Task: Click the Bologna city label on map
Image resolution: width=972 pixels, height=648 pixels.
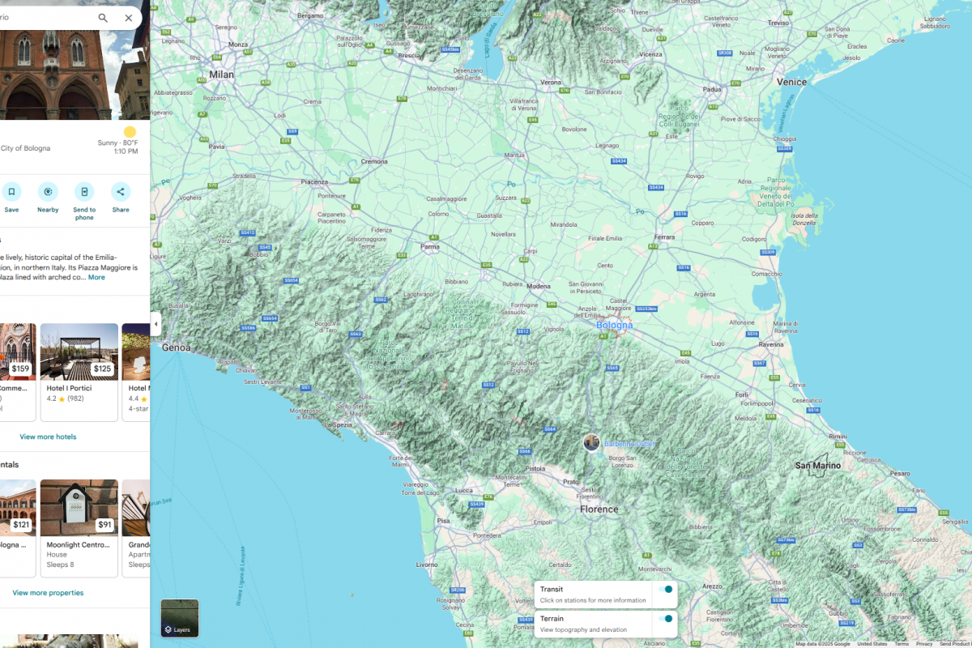Action: pos(614,326)
